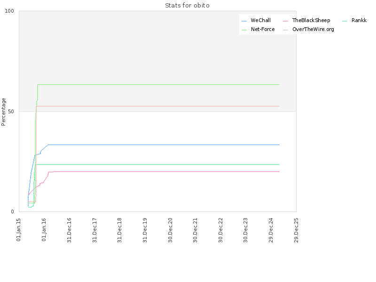Click the Percentage axis label

pyautogui.click(x=3, y=112)
